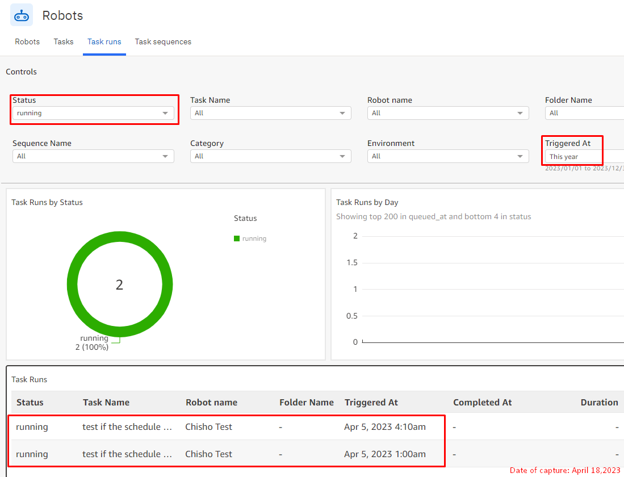This screenshot has height=477, width=624.
Task: Click the Robots app logo icon
Action: (x=22, y=15)
